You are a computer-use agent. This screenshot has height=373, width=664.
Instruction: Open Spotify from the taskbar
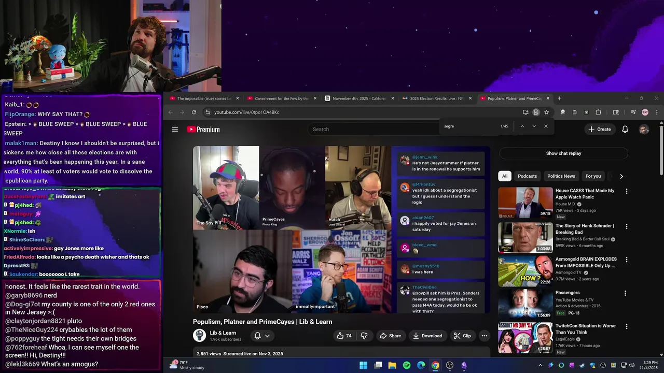(x=407, y=365)
